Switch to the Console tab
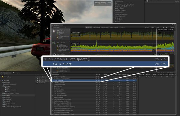180x116 pixels. click(16, 73)
